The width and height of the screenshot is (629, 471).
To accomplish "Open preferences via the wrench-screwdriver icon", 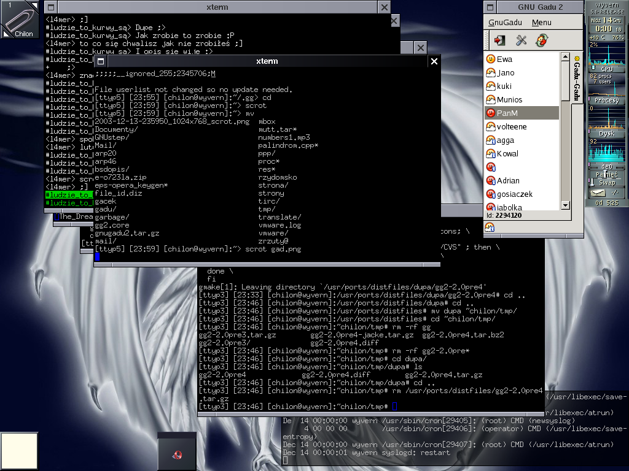I will click(x=521, y=40).
